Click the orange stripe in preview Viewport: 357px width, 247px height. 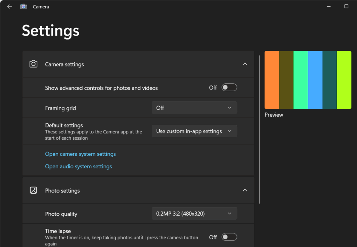[x=272, y=80]
